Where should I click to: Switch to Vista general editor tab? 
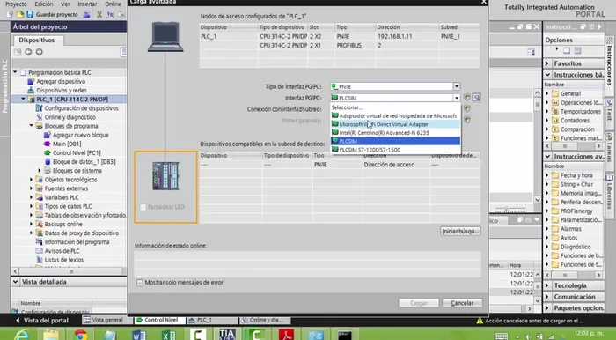pos(106,321)
